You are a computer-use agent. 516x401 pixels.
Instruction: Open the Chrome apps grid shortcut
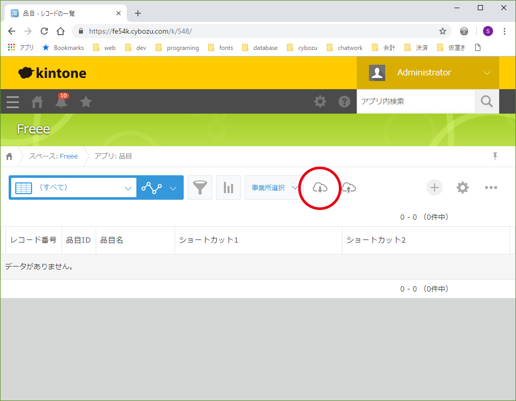20,47
